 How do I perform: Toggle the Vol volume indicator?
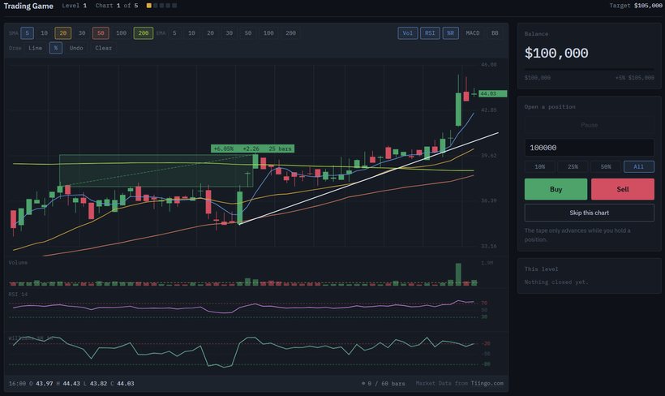click(408, 33)
